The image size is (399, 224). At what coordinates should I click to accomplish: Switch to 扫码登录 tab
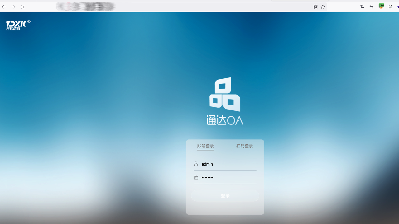[244, 146]
